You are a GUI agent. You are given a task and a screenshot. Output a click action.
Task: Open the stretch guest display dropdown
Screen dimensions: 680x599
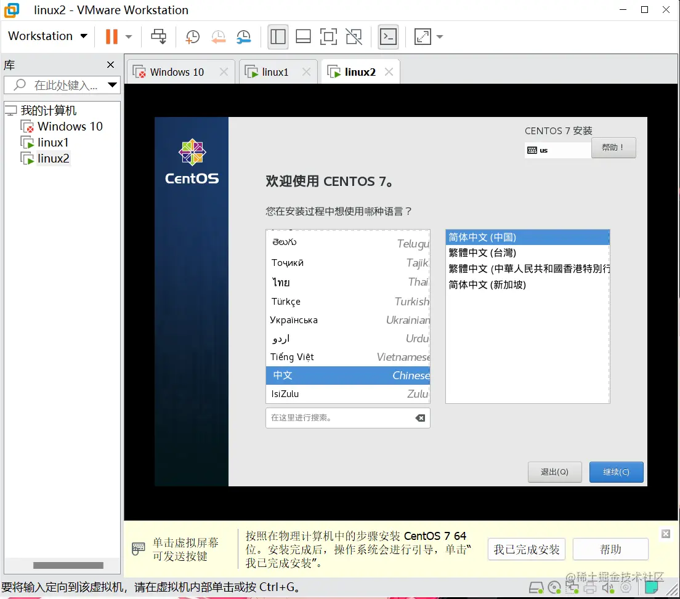pos(439,37)
